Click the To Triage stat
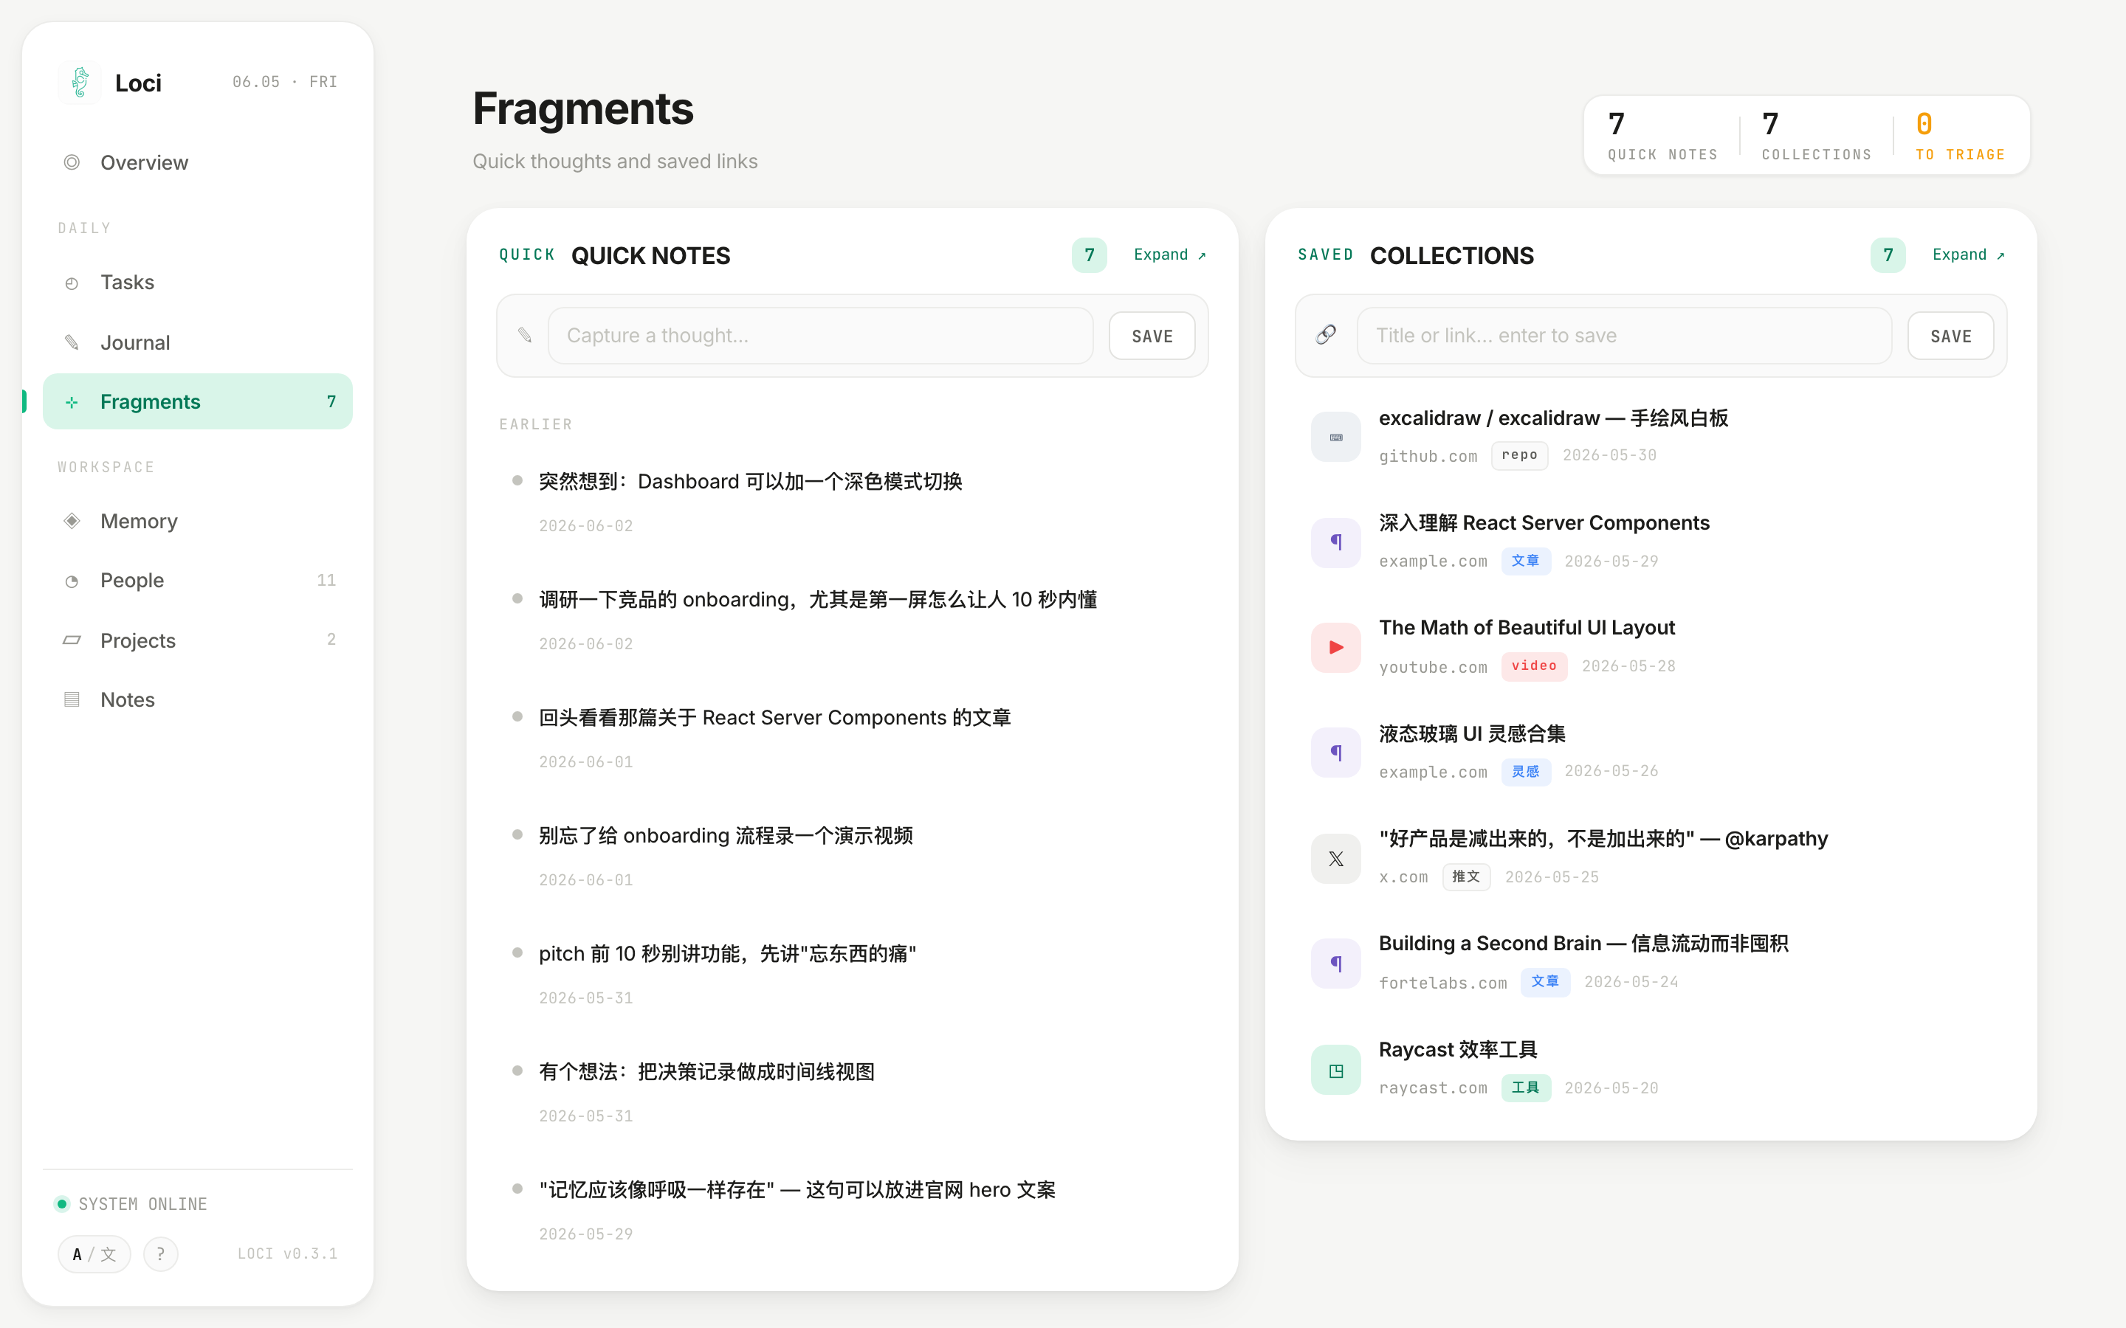Viewport: 2126px width, 1328px height. pyautogui.click(x=1960, y=135)
